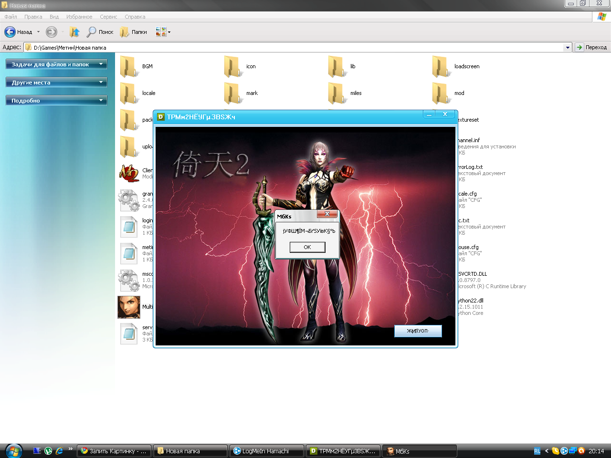The image size is (611, 458).
Task: Select the pack folder icon
Action: (x=128, y=120)
